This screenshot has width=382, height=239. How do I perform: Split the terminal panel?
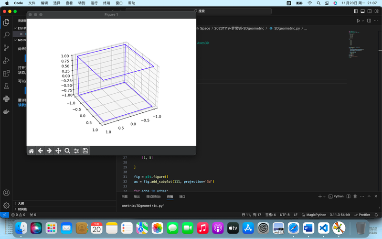tap(349, 196)
